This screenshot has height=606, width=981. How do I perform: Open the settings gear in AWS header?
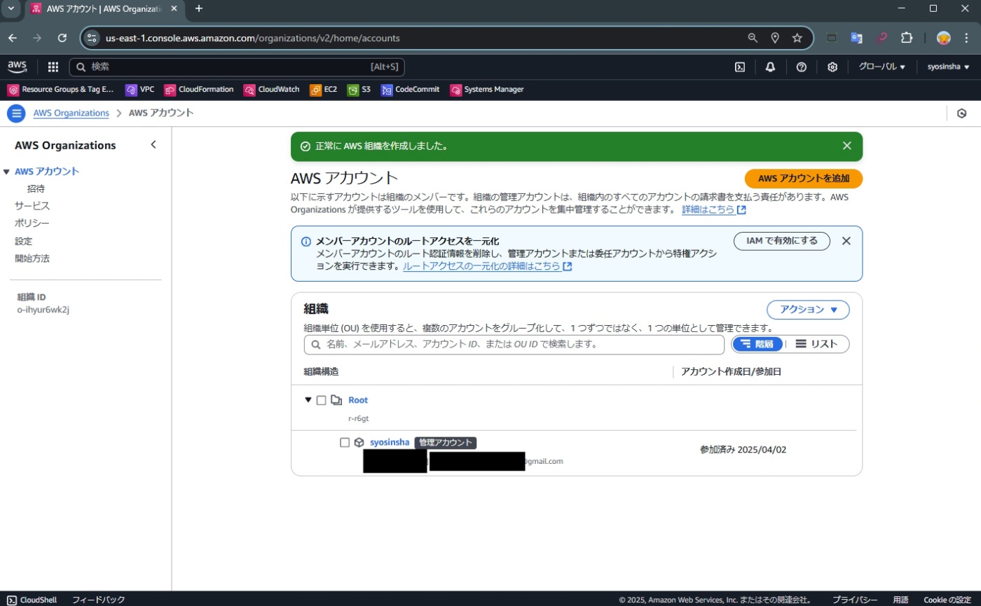832,67
